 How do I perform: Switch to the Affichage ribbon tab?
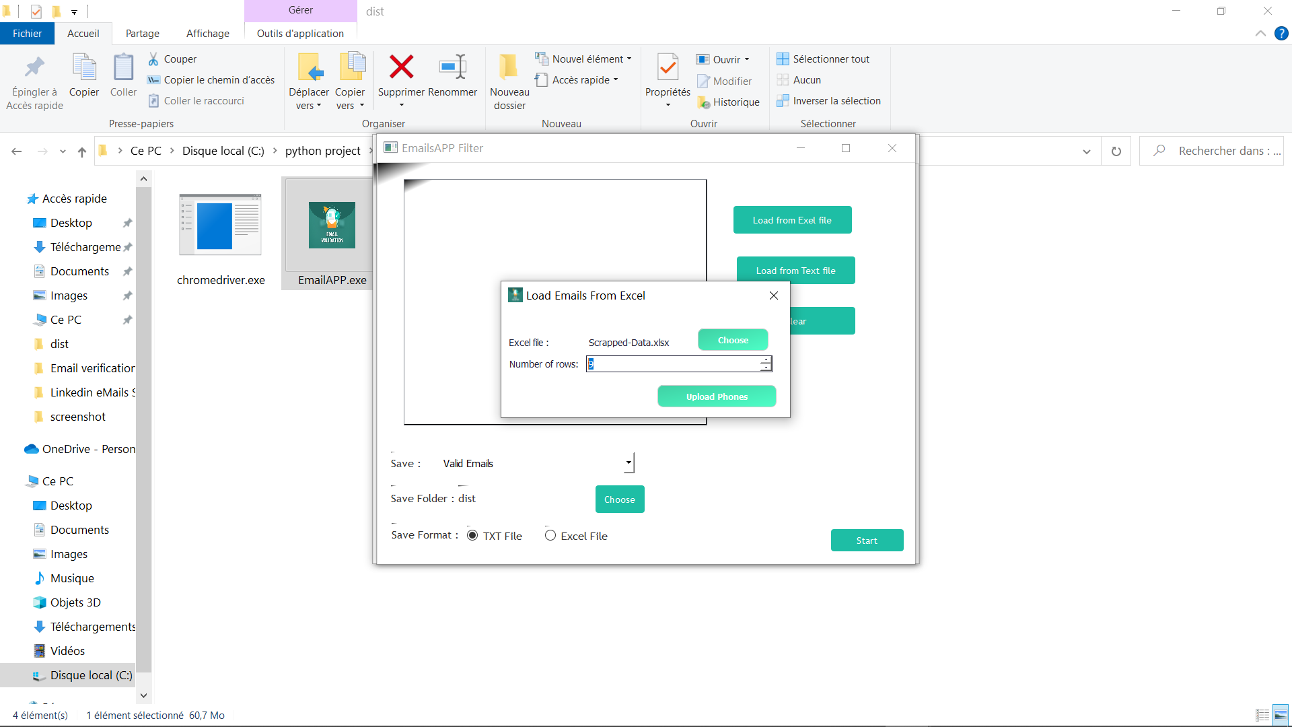[x=207, y=34]
